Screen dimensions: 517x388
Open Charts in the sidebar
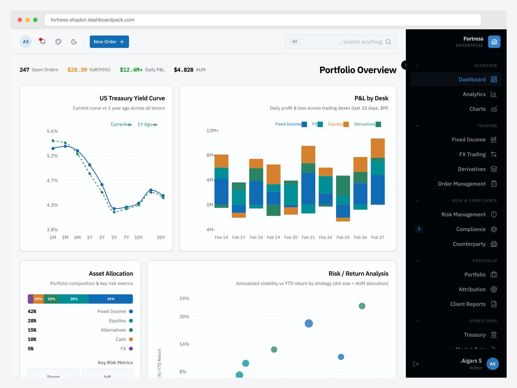click(456, 109)
